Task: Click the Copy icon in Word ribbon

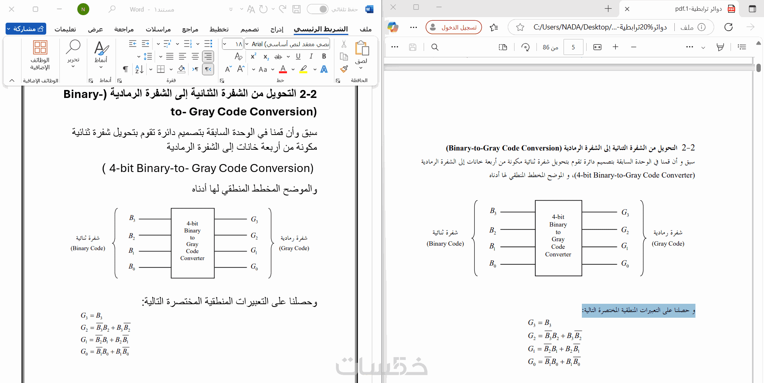Action: (344, 57)
